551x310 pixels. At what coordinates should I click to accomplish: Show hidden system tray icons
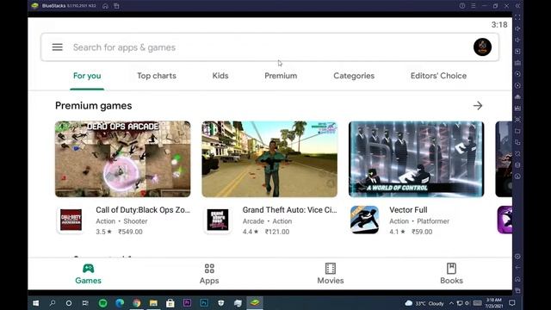[451, 303]
